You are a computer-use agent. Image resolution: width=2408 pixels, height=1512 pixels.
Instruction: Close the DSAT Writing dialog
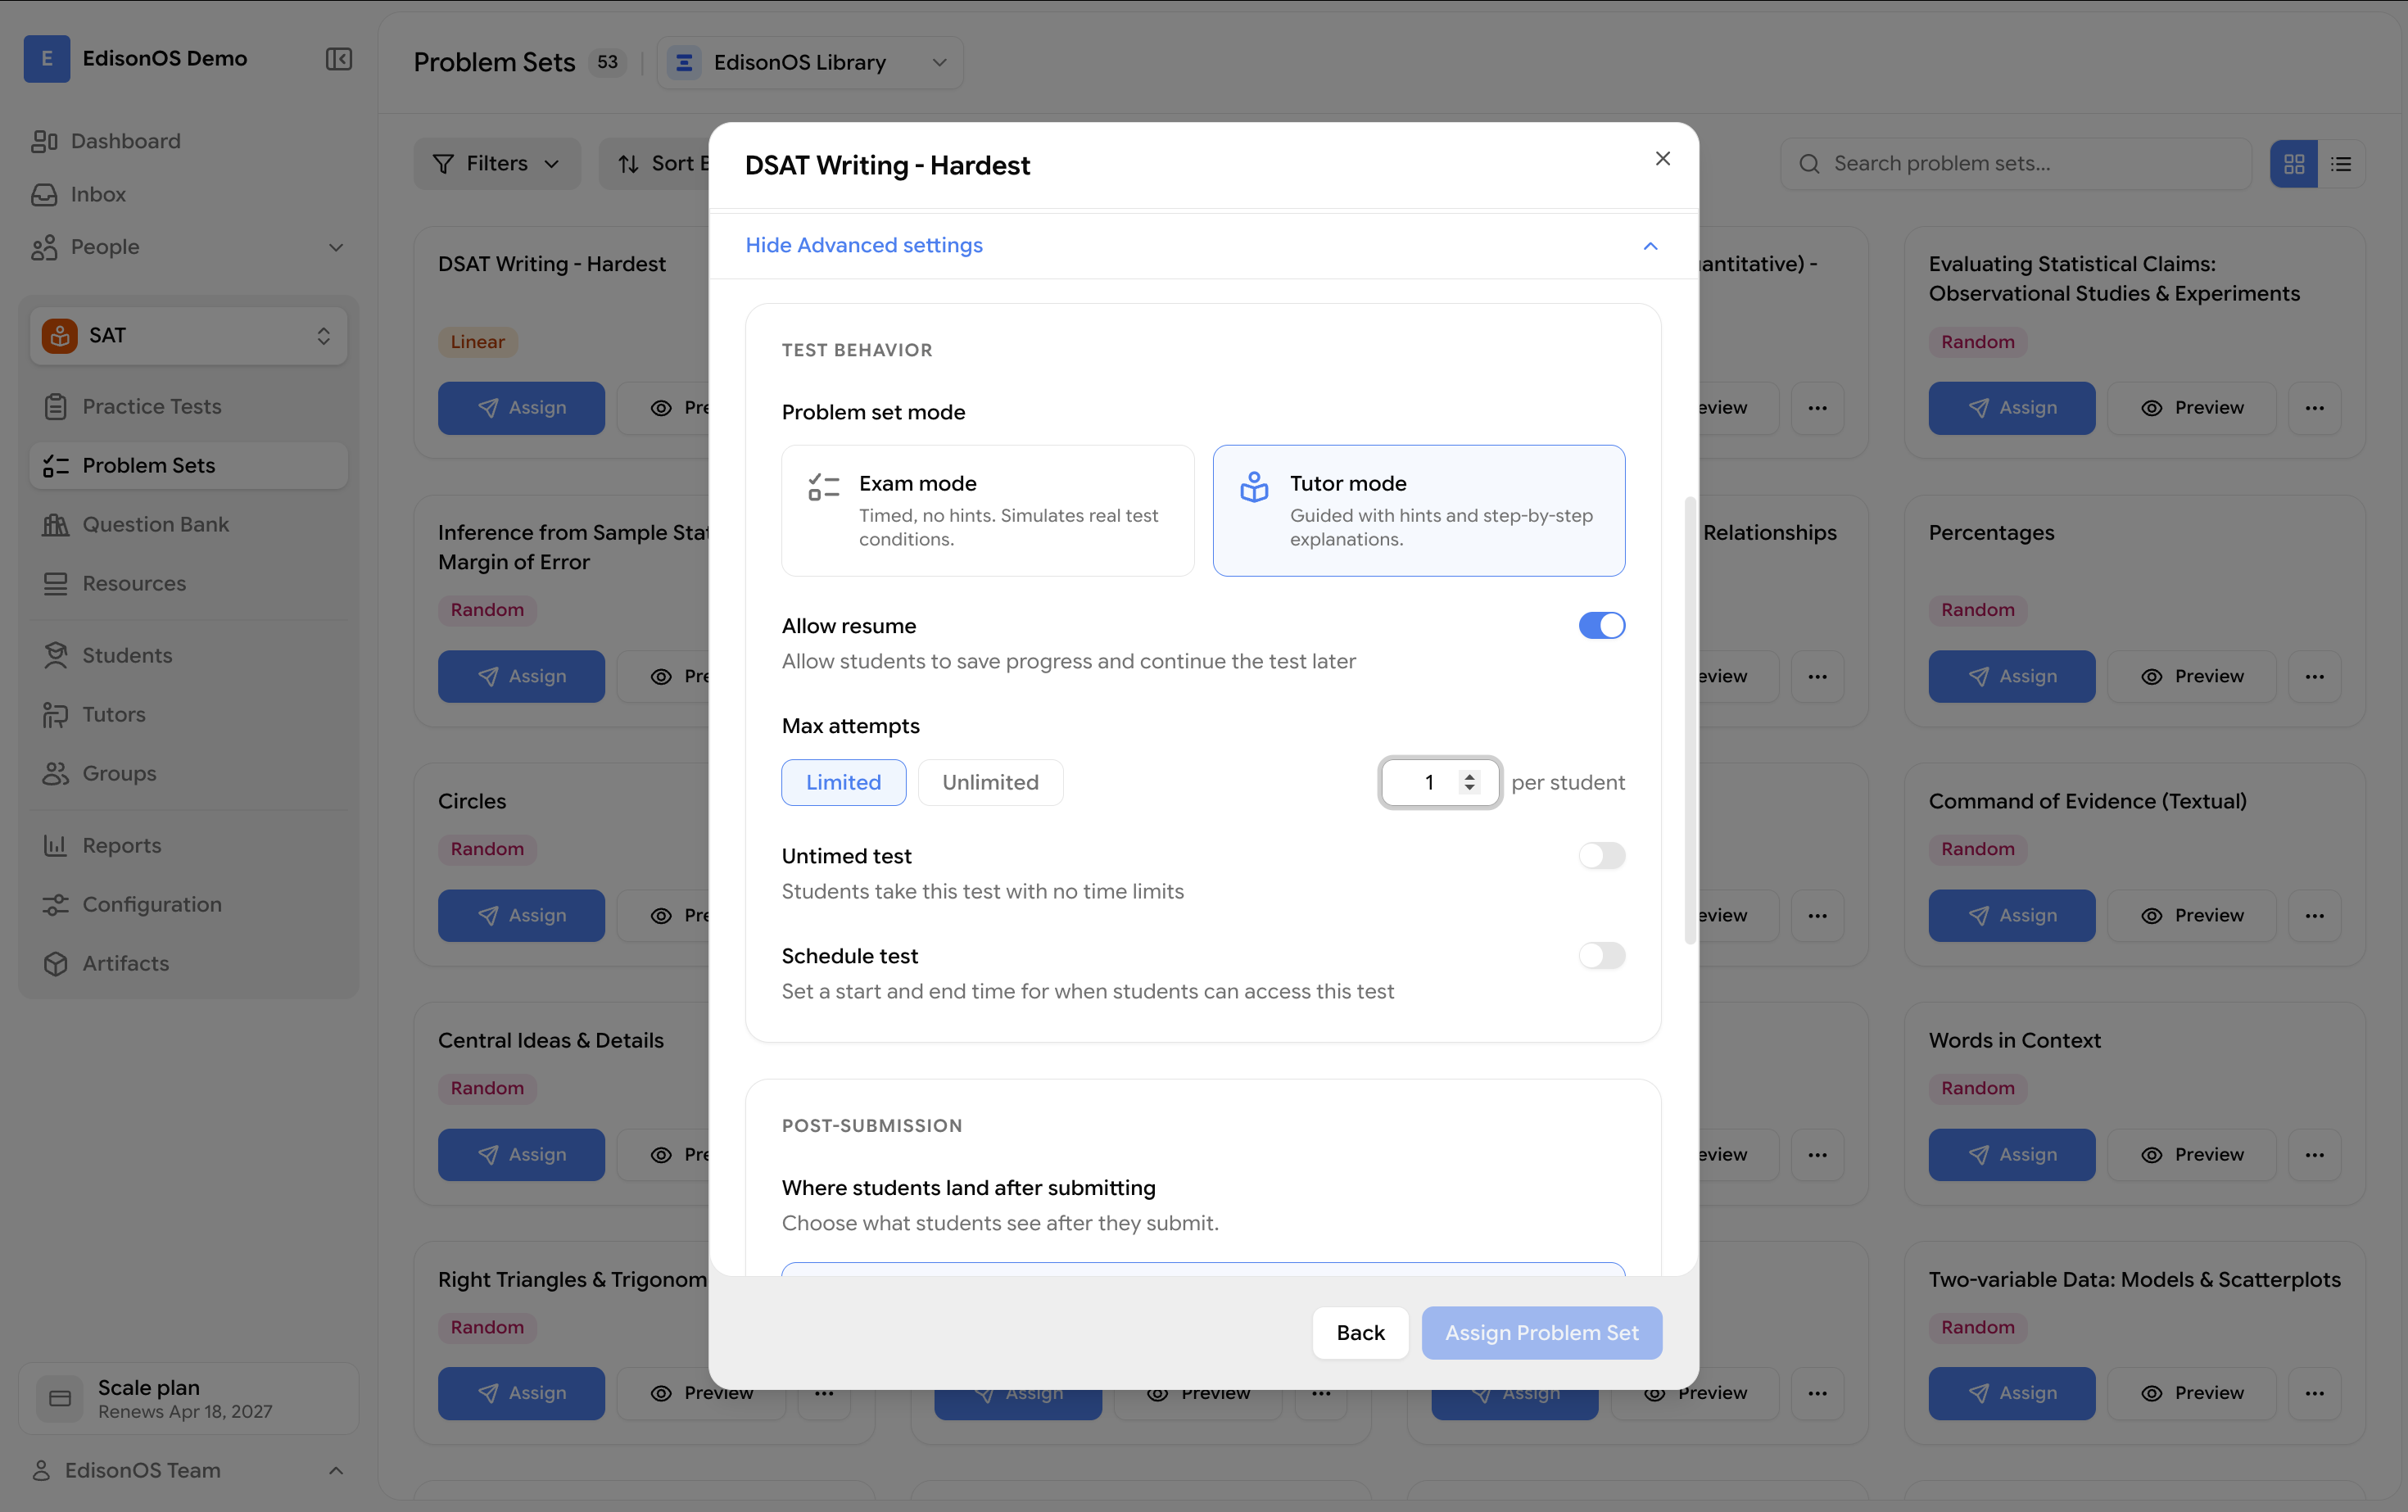[x=1662, y=158]
